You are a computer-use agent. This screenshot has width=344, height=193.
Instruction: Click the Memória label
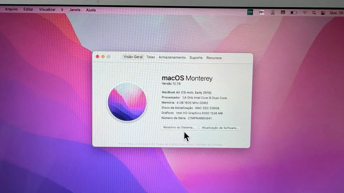pos(168,103)
